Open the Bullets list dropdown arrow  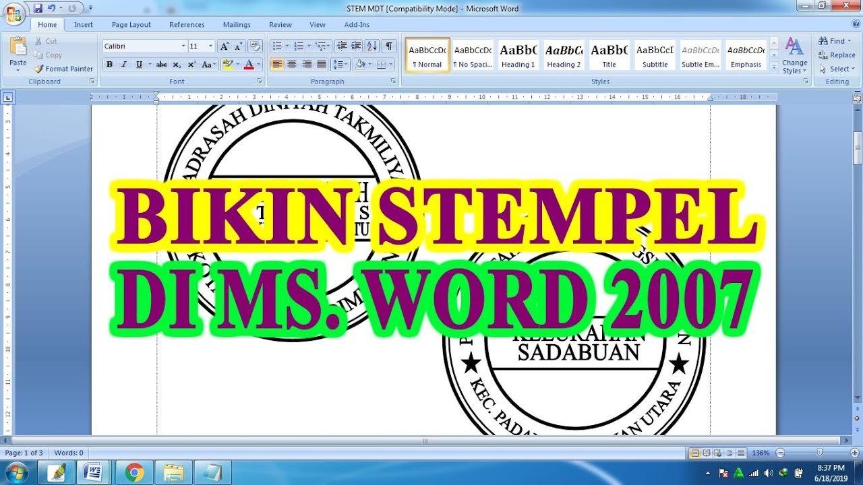point(288,46)
